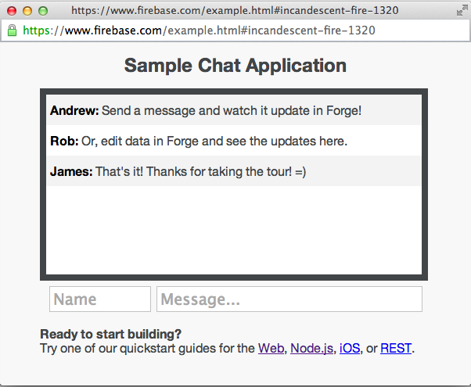Focus the Message text box

pos(289,299)
